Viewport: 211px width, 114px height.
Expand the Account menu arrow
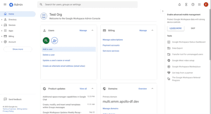click(2, 42)
